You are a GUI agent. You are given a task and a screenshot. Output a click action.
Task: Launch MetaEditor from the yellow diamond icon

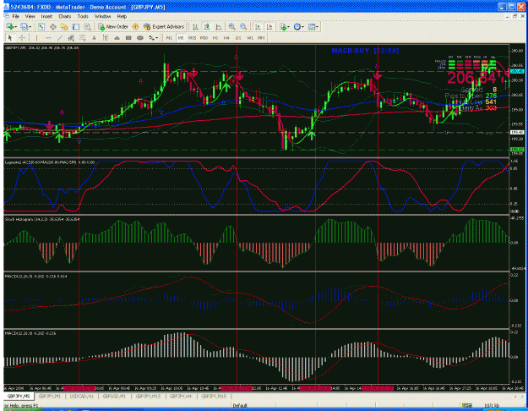pos(136,26)
